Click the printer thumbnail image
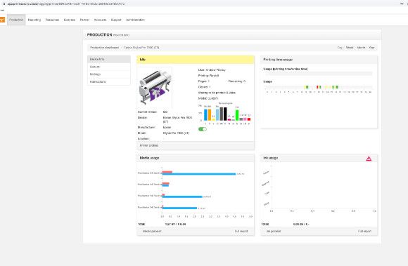 pyautogui.click(x=155, y=87)
